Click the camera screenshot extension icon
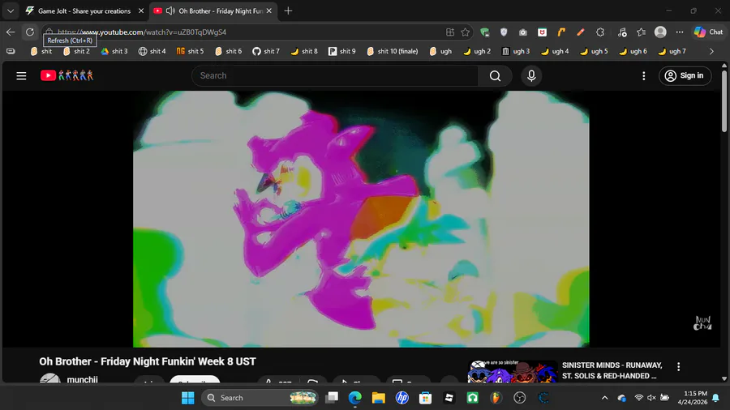The width and height of the screenshot is (730, 410). pyautogui.click(x=523, y=32)
